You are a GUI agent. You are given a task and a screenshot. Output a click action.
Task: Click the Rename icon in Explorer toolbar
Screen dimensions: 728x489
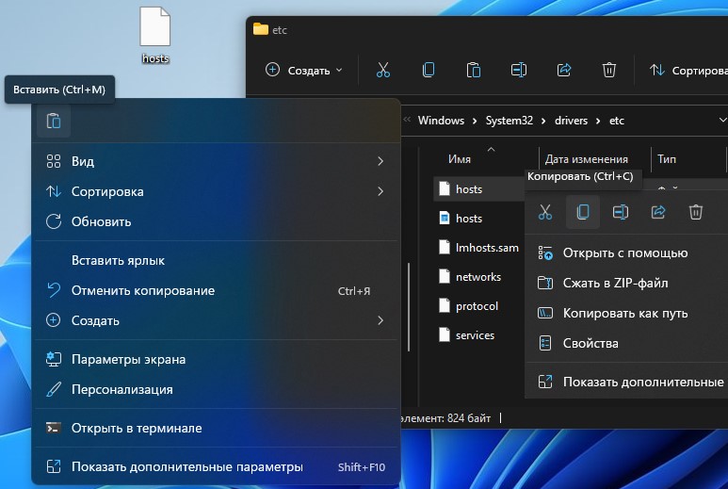pos(519,70)
